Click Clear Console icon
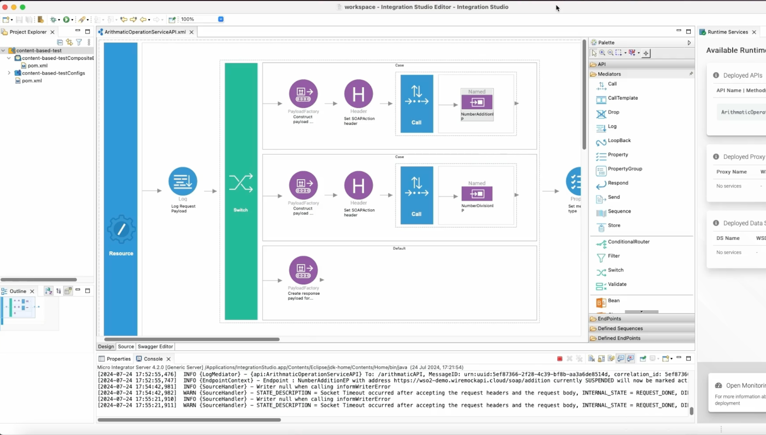 pos(592,358)
